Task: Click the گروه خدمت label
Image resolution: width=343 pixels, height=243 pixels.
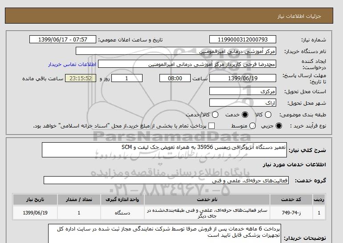Action: 310,181
